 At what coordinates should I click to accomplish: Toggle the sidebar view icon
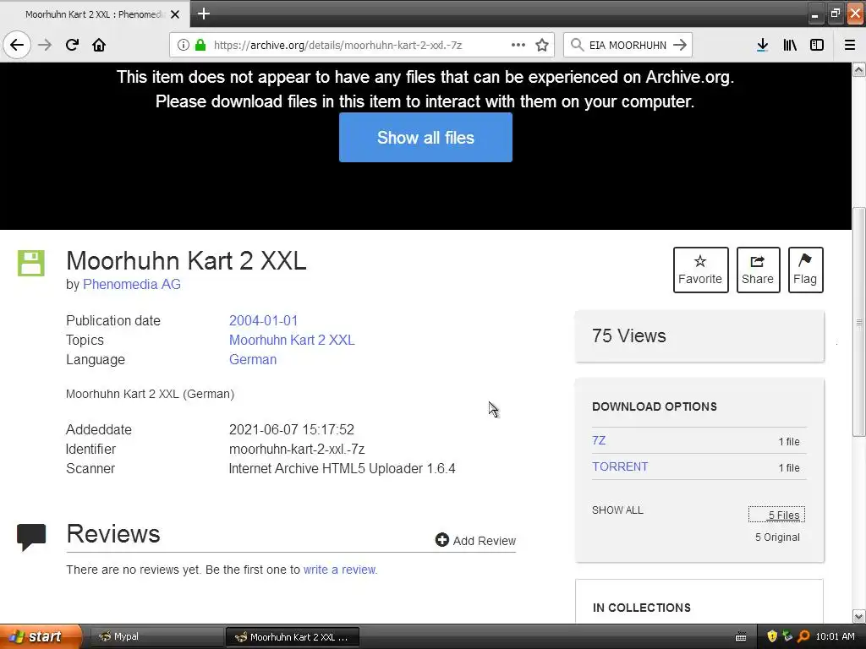click(x=817, y=45)
